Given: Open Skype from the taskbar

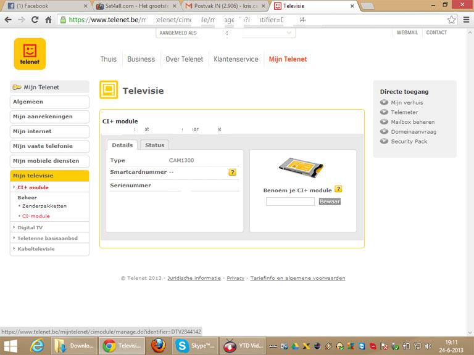Looking at the screenshot, I should coord(195,346).
